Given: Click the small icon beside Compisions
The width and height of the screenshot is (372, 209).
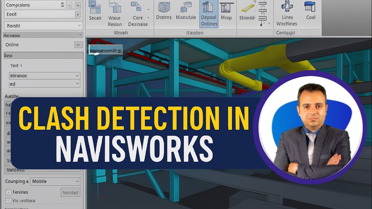Looking at the screenshot, I should 63,4.
